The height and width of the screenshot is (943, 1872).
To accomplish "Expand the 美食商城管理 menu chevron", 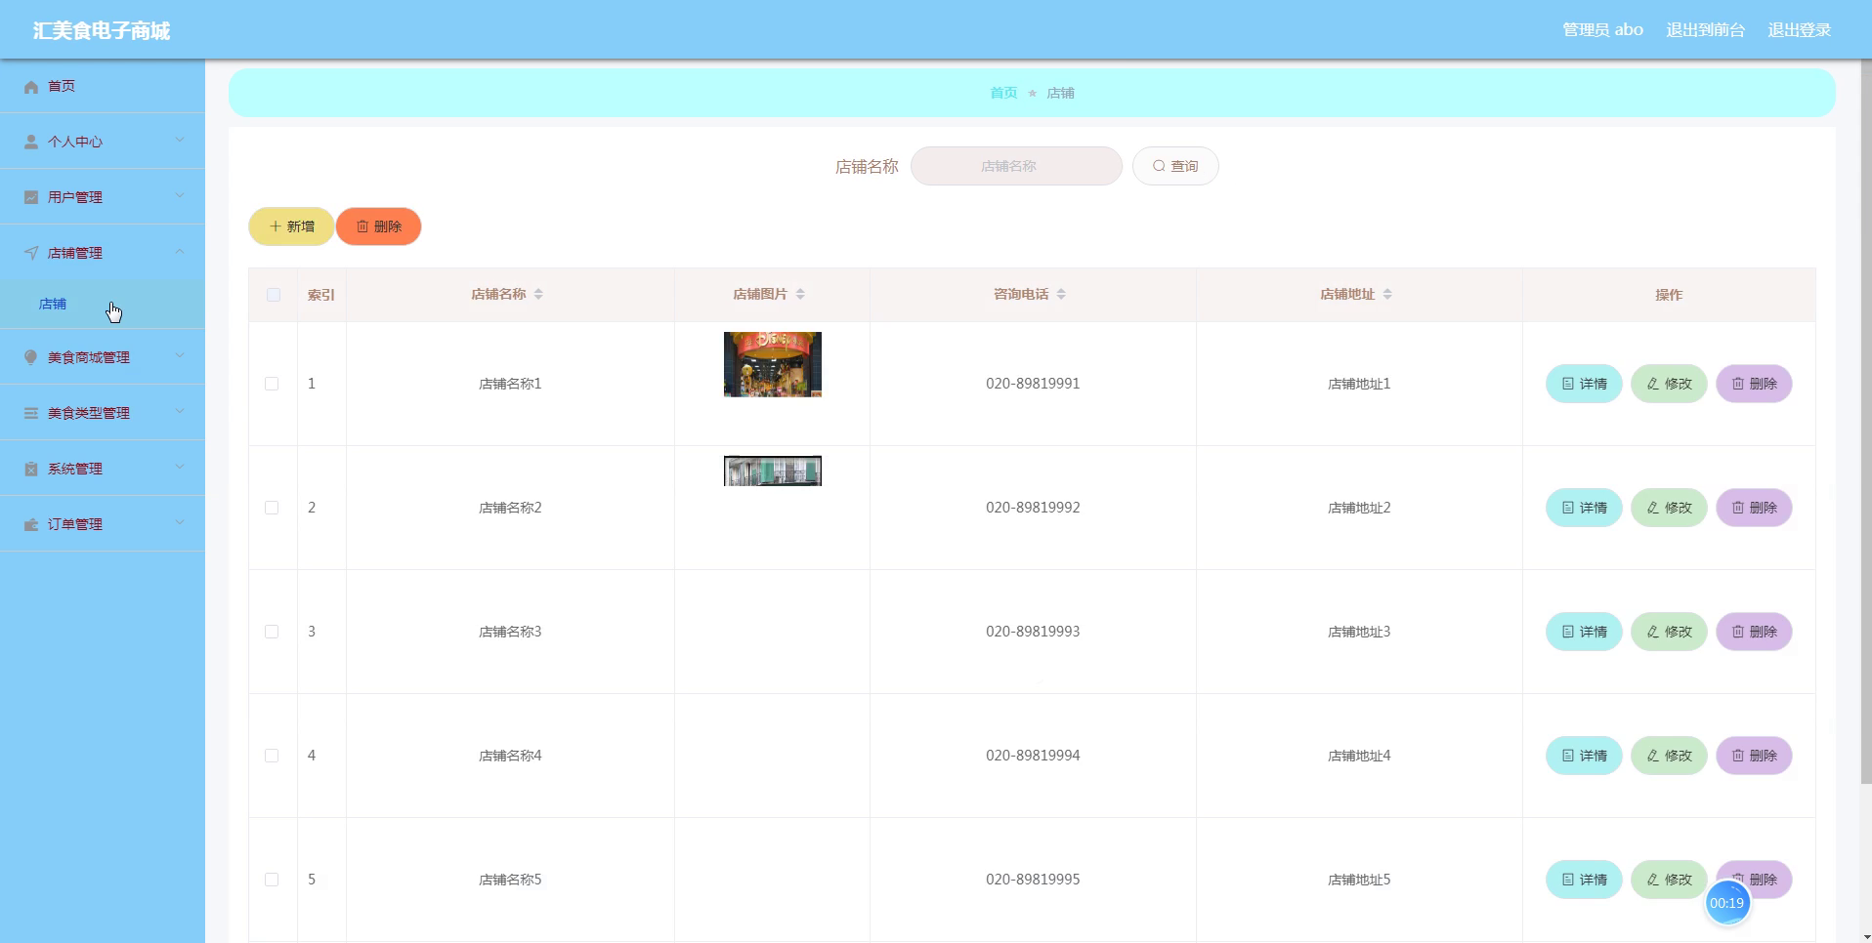I will (x=180, y=356).
